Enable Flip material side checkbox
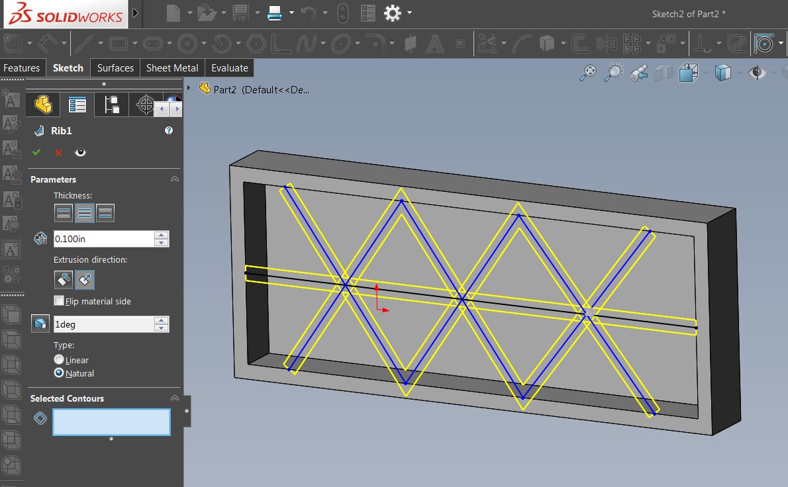Image resolution: width=788 pixels, height=487 pixels. coord(60,300)
